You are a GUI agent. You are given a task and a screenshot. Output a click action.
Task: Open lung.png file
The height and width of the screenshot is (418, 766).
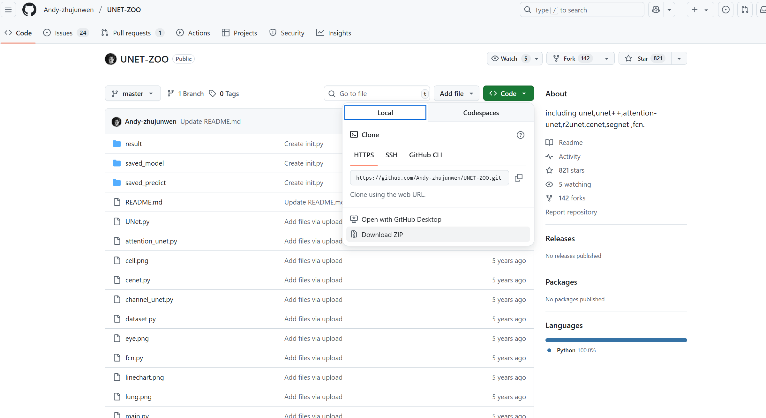tap(139, 397)
